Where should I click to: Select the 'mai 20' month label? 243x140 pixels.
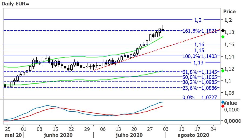click(x=13, y=135)
